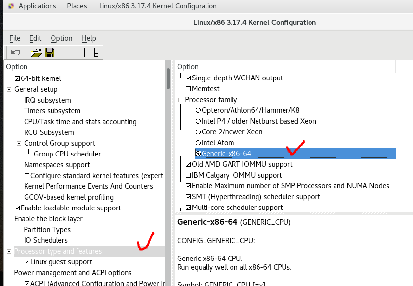Toggle Enable loadable module support checkbox

click(17, 208)
